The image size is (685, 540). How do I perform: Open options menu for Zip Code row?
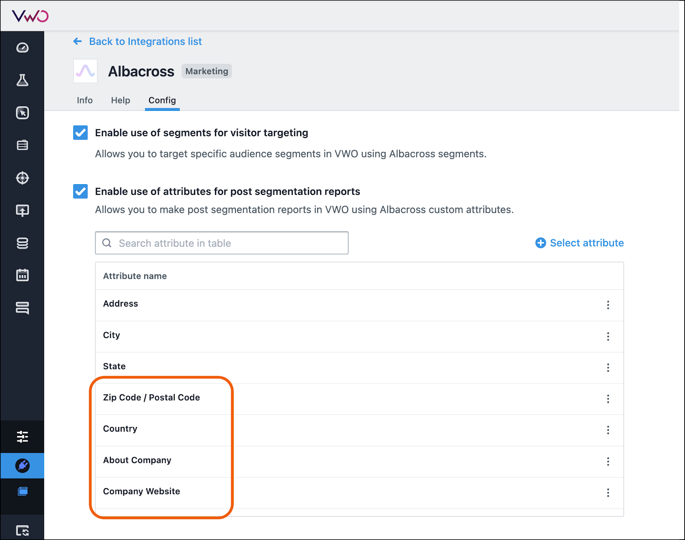pos(608,399)
